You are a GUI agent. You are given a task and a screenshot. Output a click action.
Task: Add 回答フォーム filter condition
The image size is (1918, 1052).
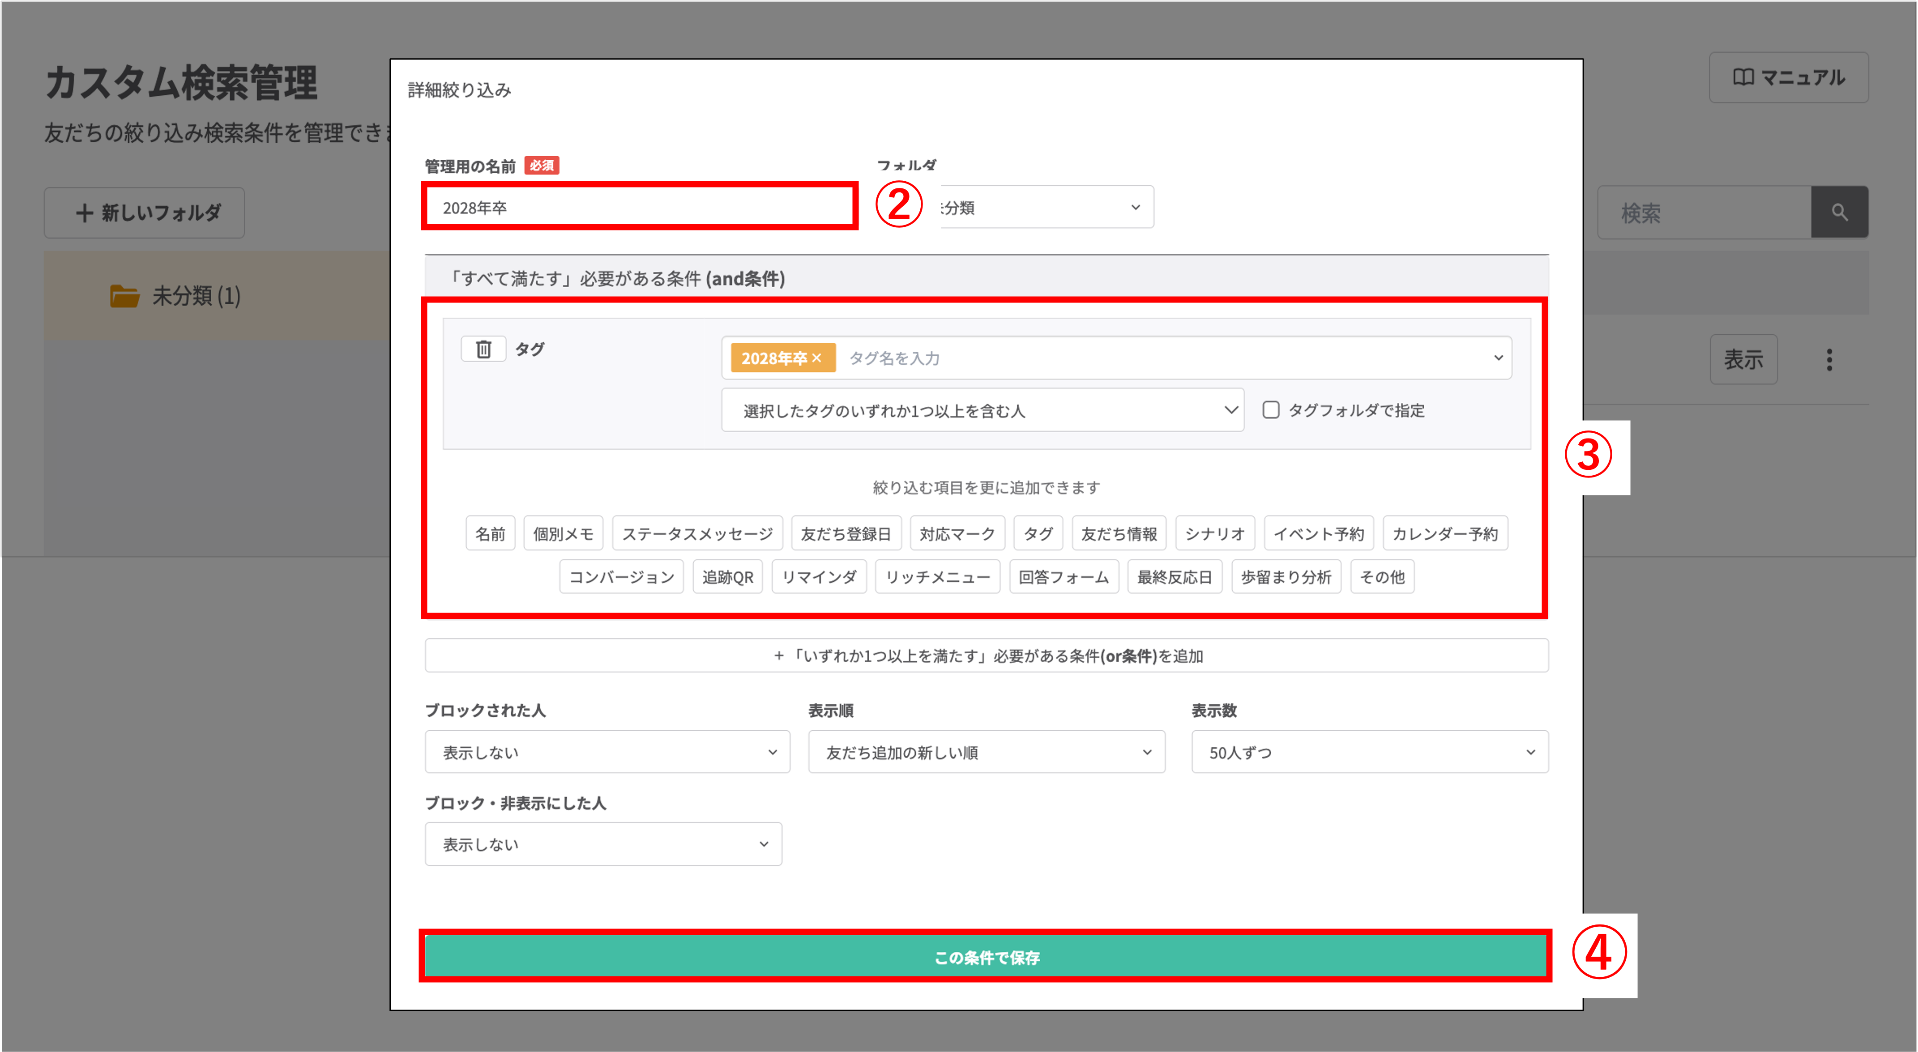pos(1063,577)
